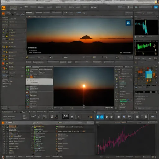
Task: Expand the green highlighted row in right properties list
Action: (124, 100)
